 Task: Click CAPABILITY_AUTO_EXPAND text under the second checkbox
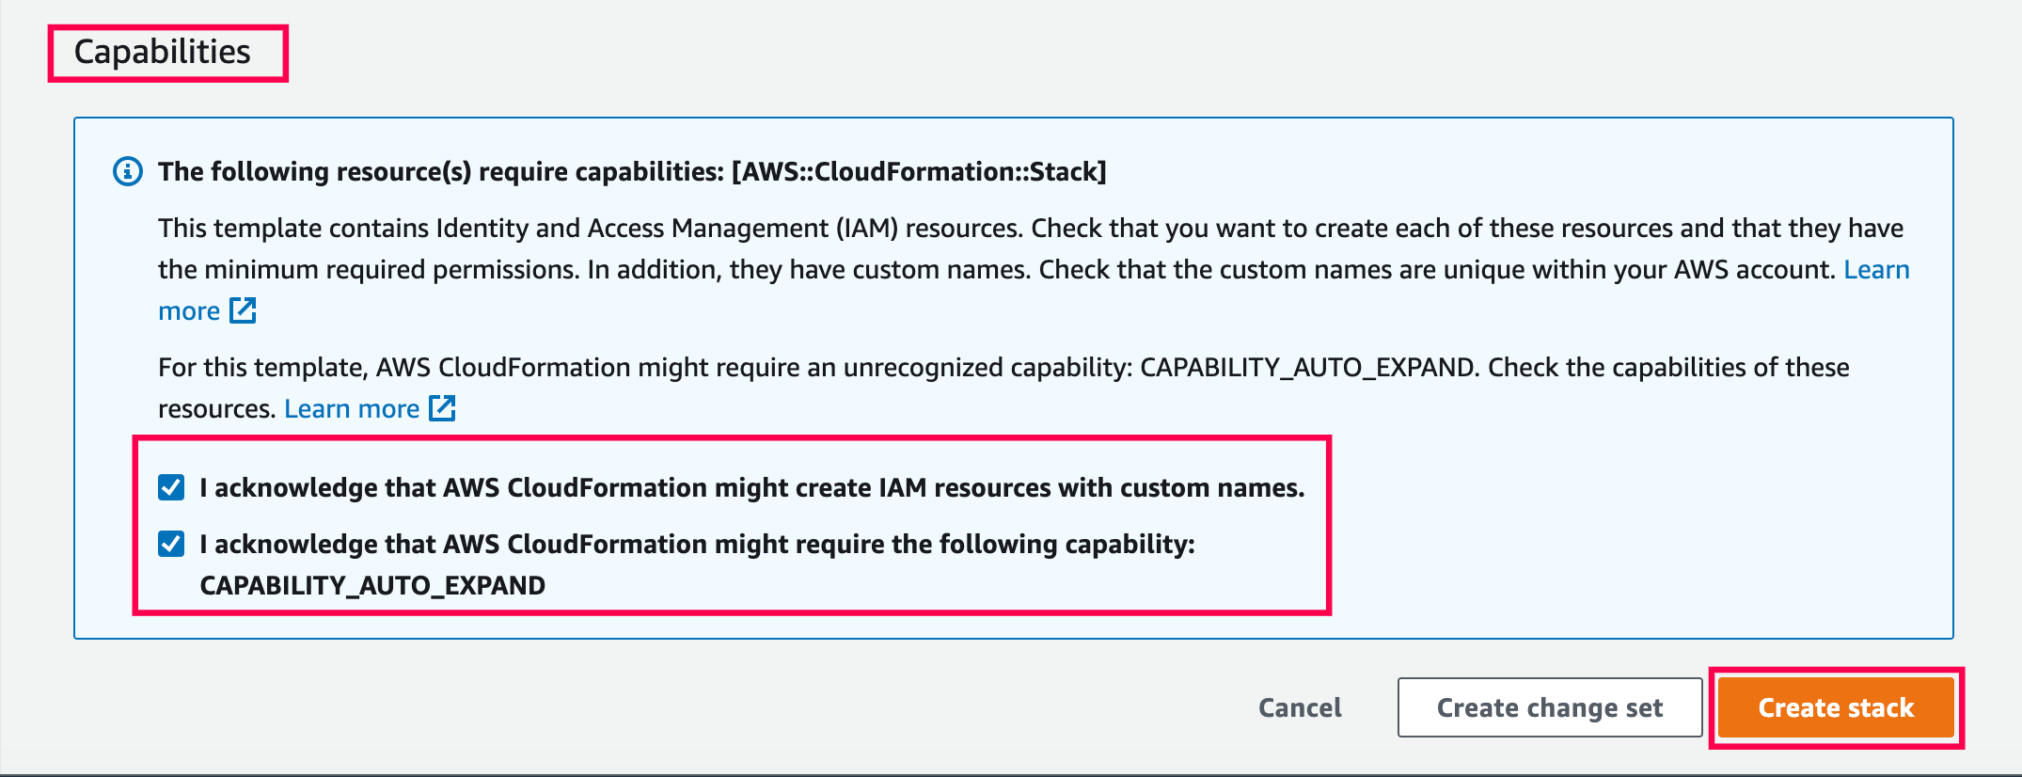click(372, 585)
